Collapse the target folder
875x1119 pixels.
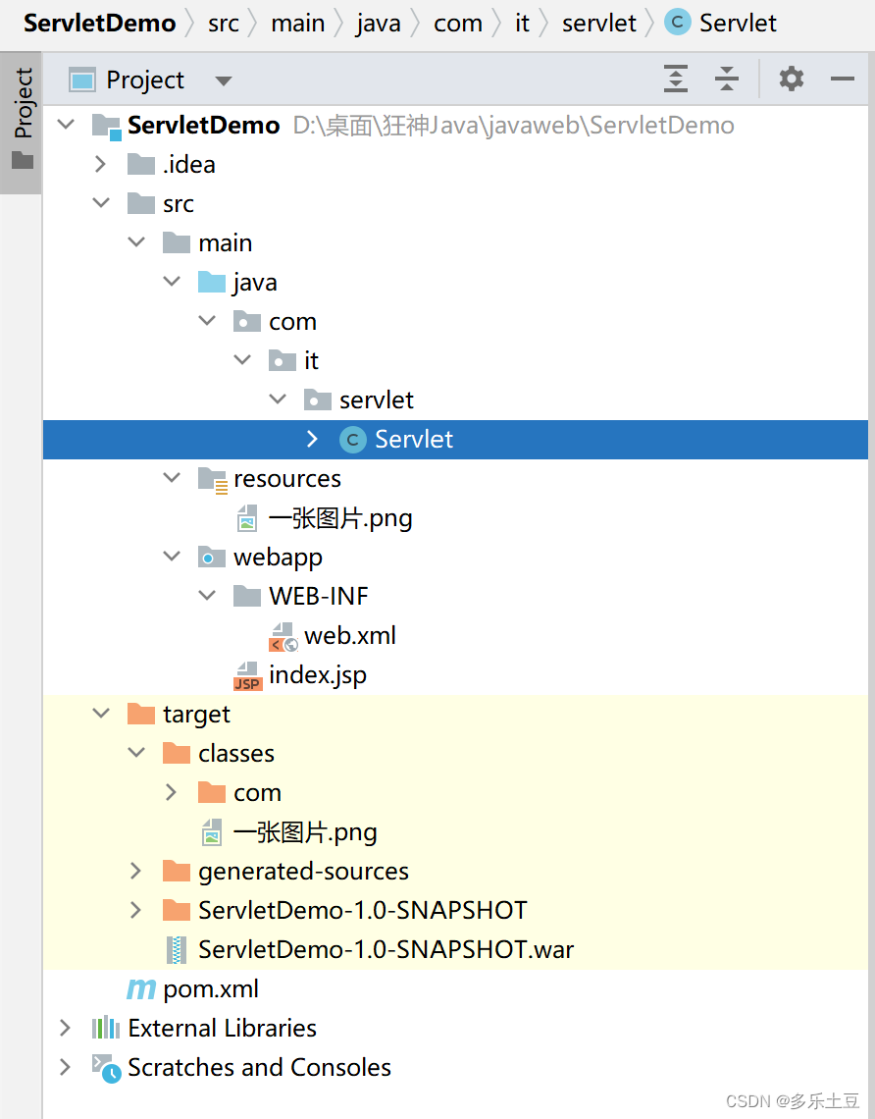coord(101,714)
